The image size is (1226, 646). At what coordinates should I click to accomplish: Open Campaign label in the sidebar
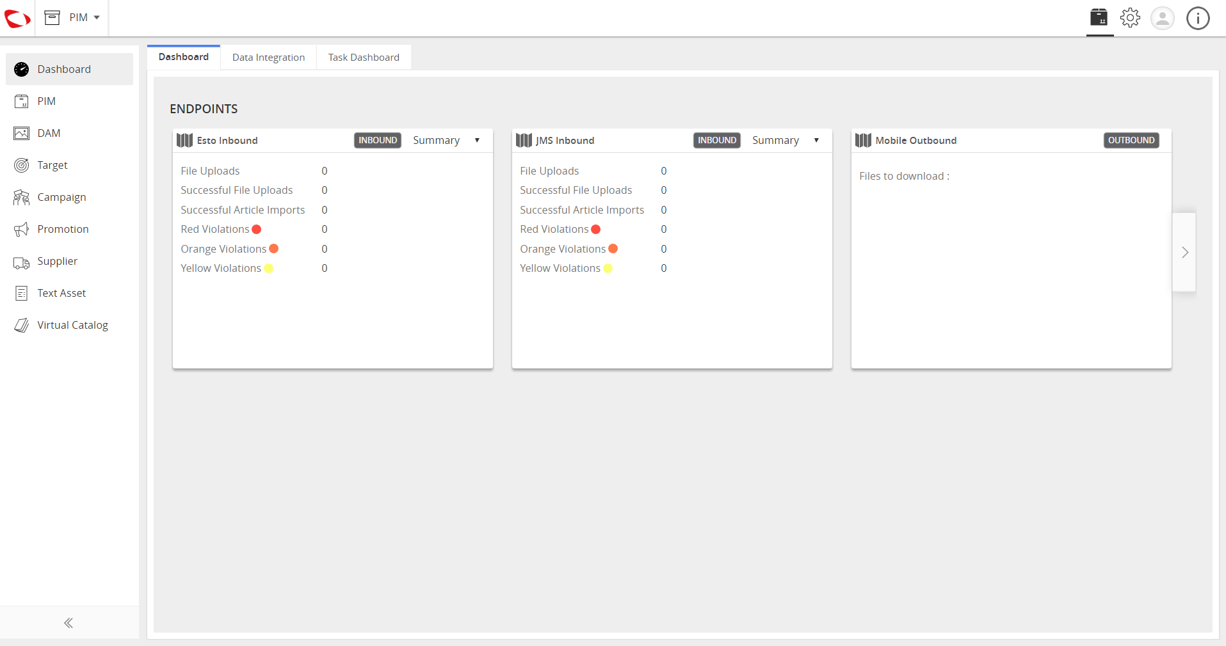(x=61, y=197)
